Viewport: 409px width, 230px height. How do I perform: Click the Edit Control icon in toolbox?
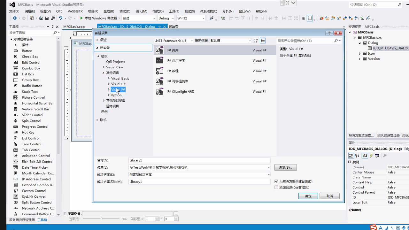(15, 62)
